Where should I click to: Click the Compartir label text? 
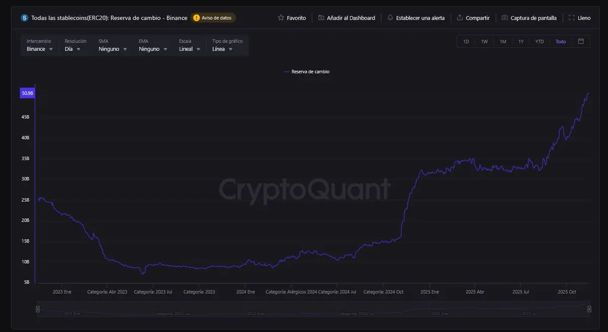point(478,18)
